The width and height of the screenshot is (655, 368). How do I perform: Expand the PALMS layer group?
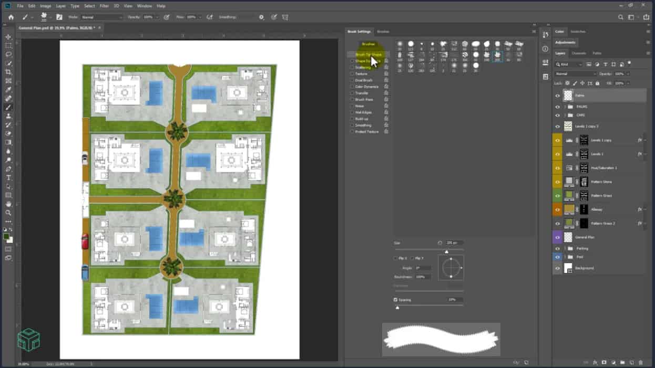click(565, 107)
